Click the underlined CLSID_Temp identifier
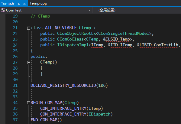This screenshot has width=181, height=124. coord(118,39)
